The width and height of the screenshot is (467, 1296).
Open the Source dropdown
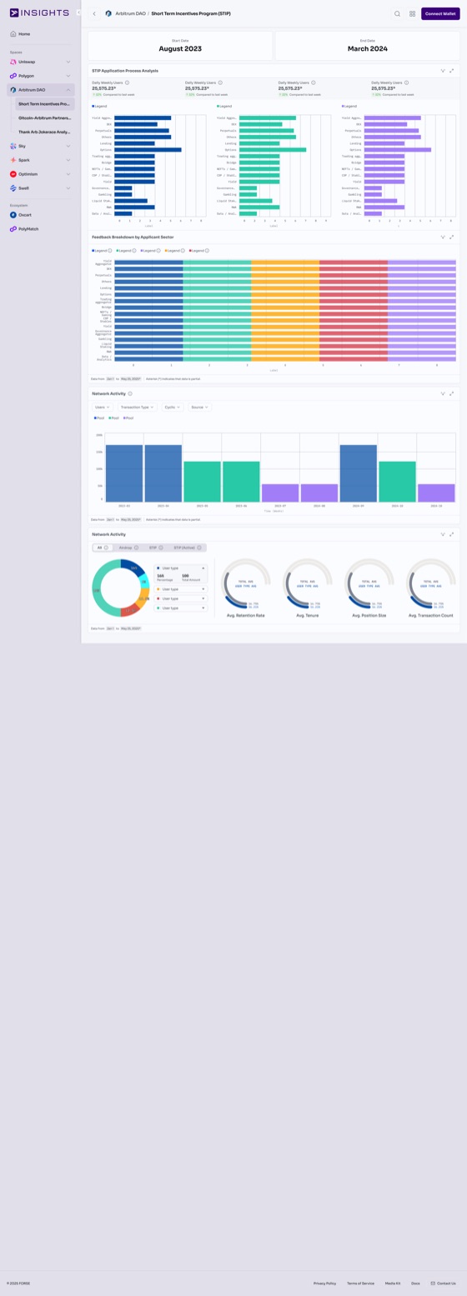[199, 407]
